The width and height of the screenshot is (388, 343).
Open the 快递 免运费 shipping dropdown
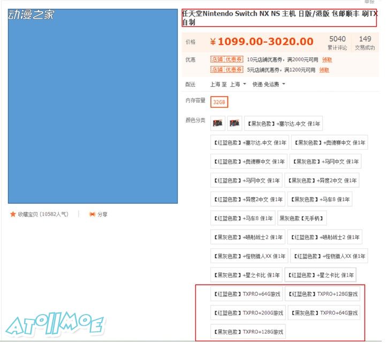coord(269,84)
